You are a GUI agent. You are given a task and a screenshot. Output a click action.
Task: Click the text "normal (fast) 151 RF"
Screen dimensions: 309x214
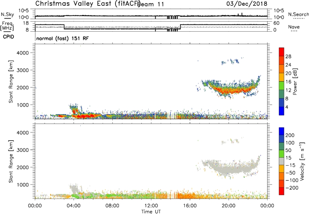(63, 38)
